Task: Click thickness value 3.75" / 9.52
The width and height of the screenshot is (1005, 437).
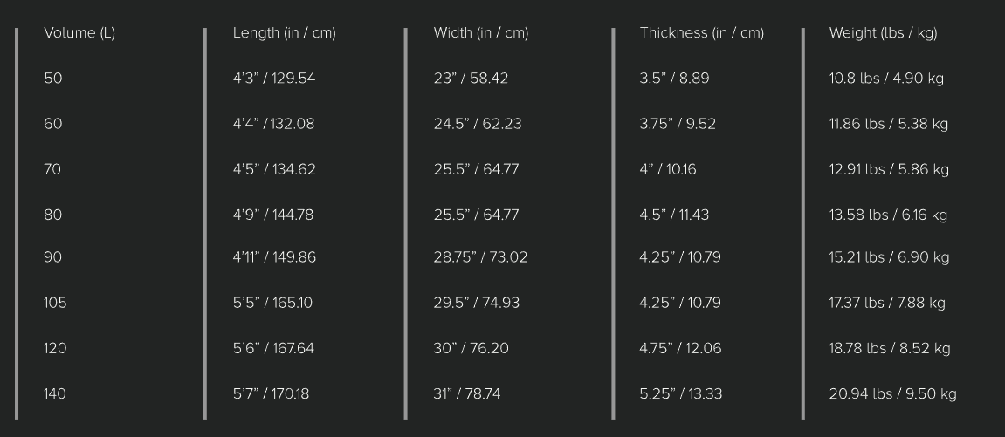Action: (678, 124)
